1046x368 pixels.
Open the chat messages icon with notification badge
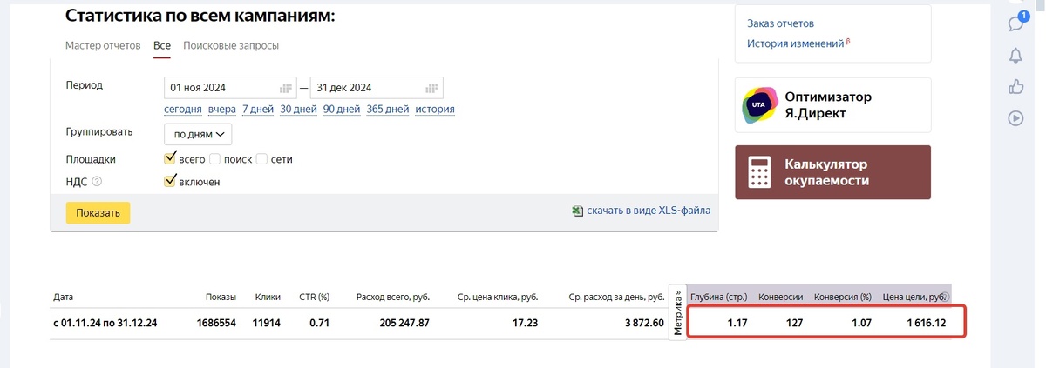click(x=1015, y=23)
